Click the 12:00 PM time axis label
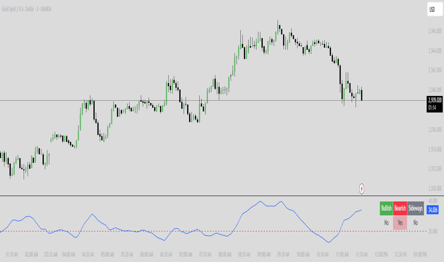The image size is (444, 262). click(381, 254)
